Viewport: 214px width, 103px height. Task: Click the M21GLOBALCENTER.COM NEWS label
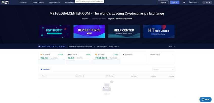pos(53,46)
